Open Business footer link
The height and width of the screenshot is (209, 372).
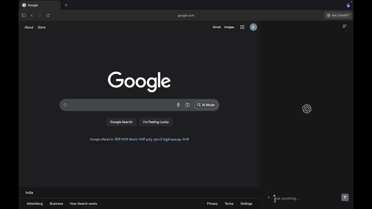[x=56, y=203]
